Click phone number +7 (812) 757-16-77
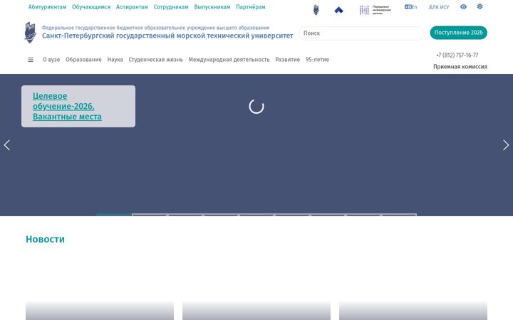513x320 pixels. tap(457, 55)
